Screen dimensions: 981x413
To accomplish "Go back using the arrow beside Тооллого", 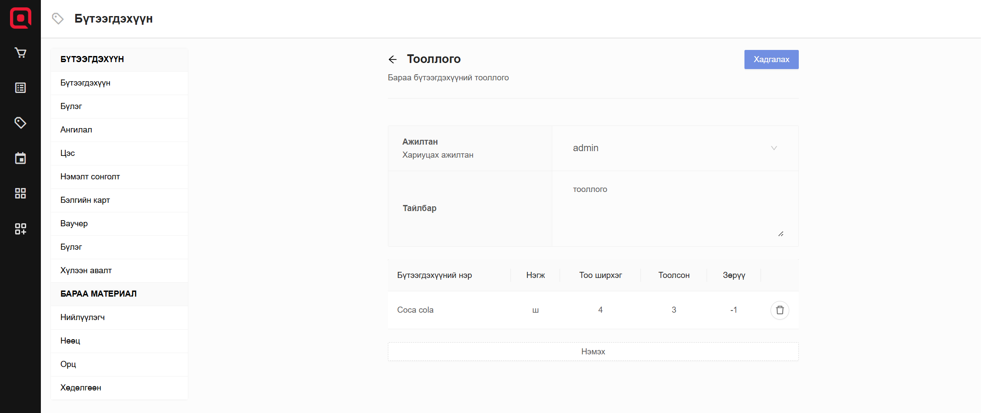I will click(x=393, y=59).
